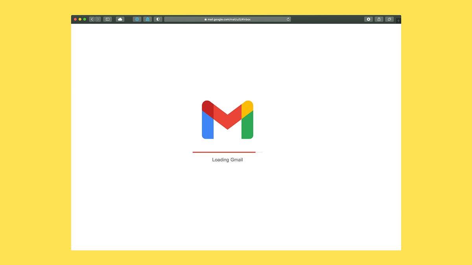Screen dimensions: 472x265
Task: Open the privacy report shield icon
Action: tap(158, 19)
